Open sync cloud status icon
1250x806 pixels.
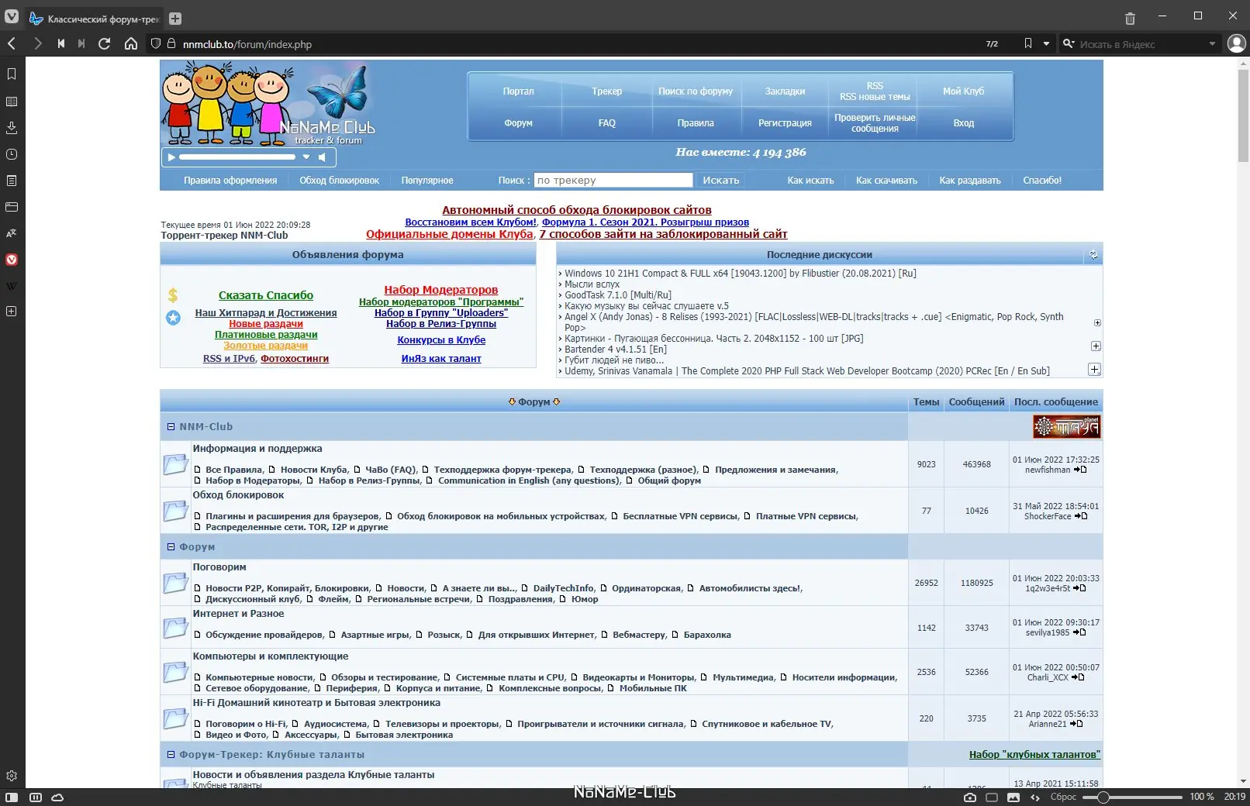pos(57,797)
